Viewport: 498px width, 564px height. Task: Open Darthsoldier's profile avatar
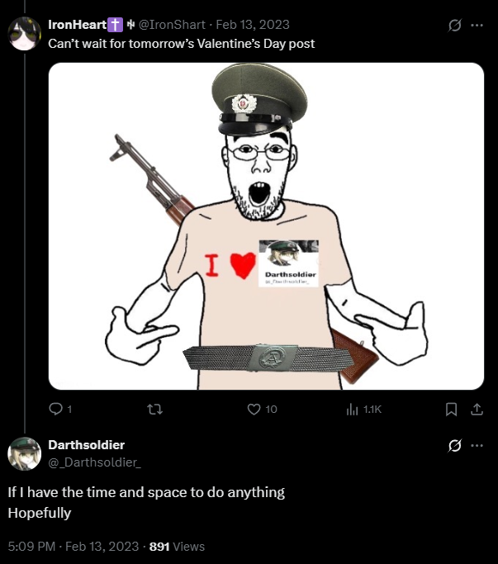pyautogui.click(x=25, y=453)
